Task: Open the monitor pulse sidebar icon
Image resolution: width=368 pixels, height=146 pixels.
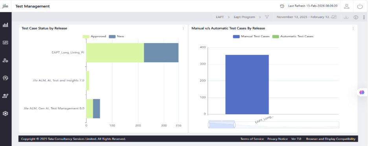Action: pos(6,43)
